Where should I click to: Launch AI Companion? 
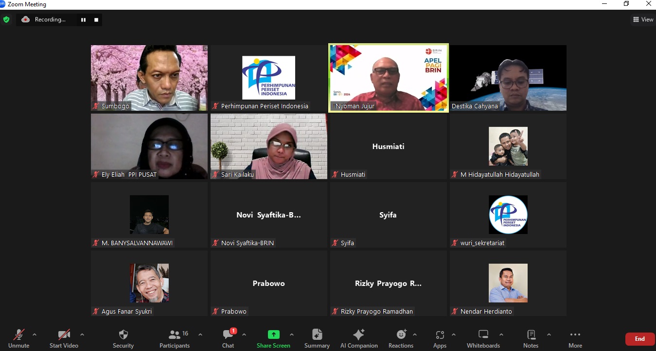[x=359, y=338]
